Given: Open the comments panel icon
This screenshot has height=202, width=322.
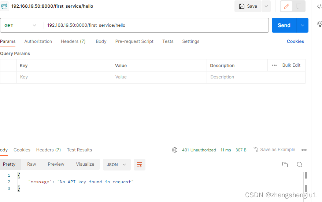Looking at the screenshot, I should pyautogui.click(x=299, y=6).
